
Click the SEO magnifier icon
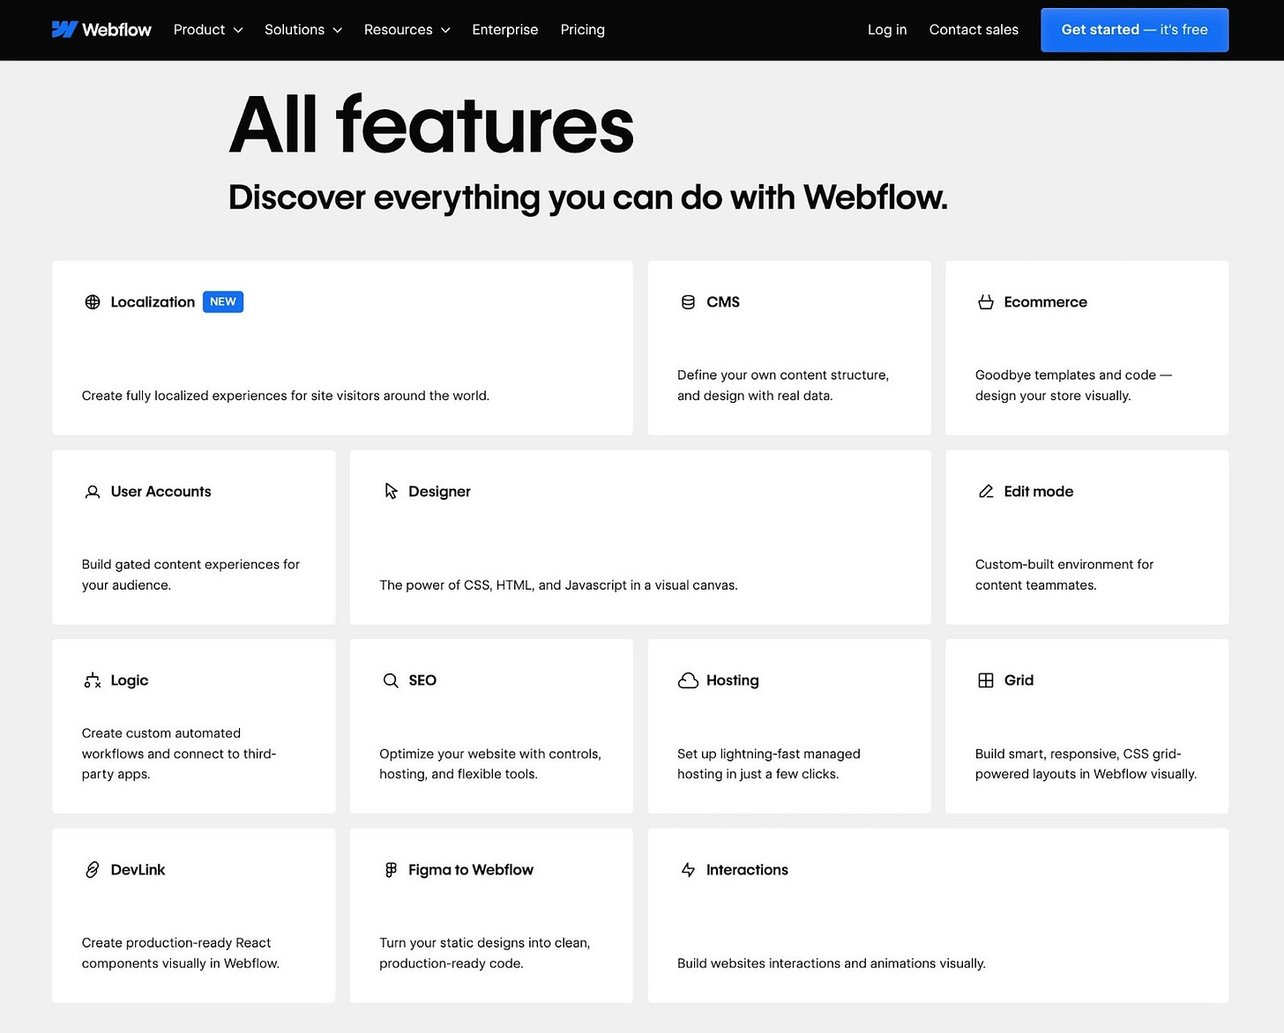391,680
